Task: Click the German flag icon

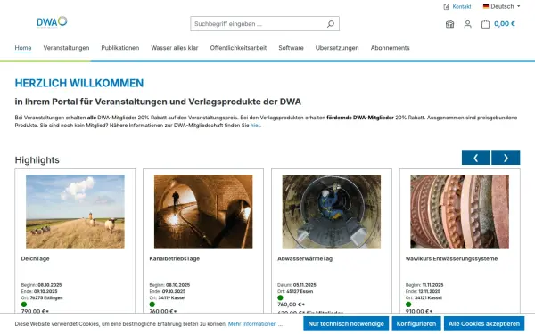Action: [486, 6]
